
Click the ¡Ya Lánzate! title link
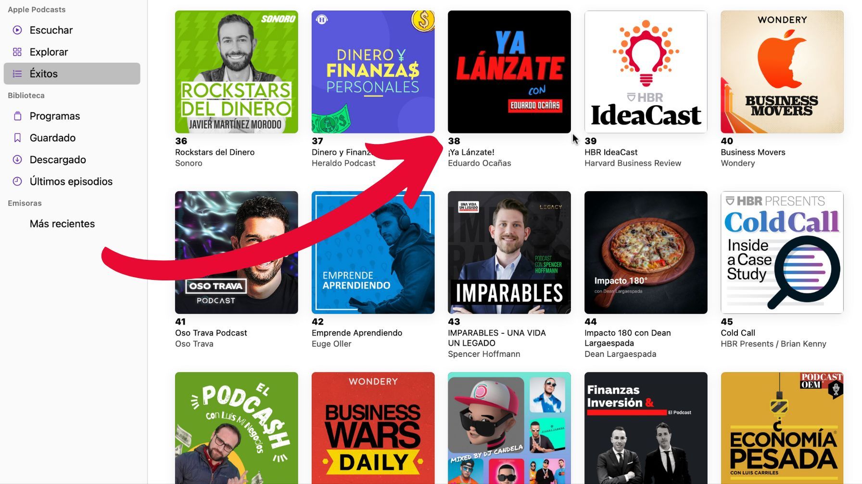coord(471,152)
